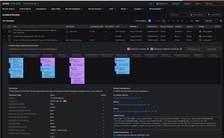Click the refresh icon next to Adaptive Responses

click(x=131, y=132)
